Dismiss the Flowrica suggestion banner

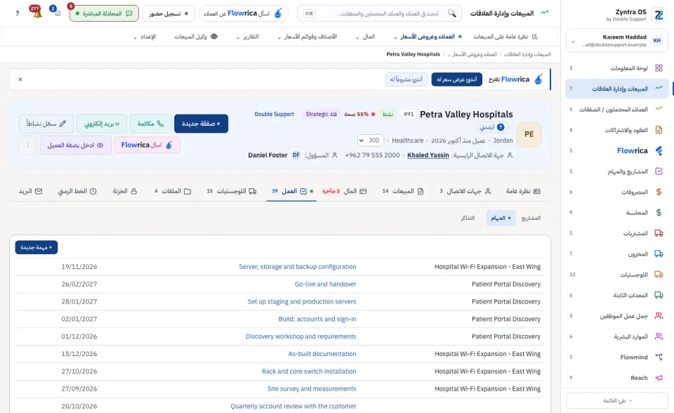(x=20, y=79)
